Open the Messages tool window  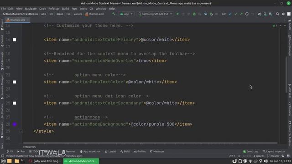tap(157, 152)
